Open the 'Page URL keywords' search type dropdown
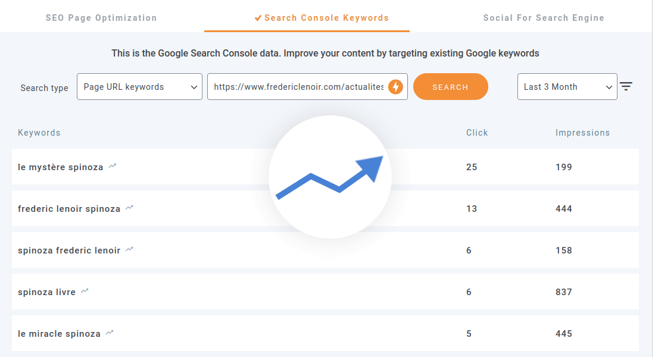 (139, 87)
